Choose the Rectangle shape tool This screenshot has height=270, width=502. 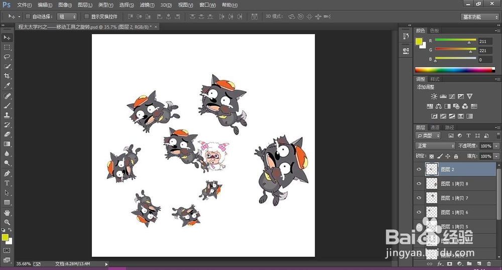[7, 202]
